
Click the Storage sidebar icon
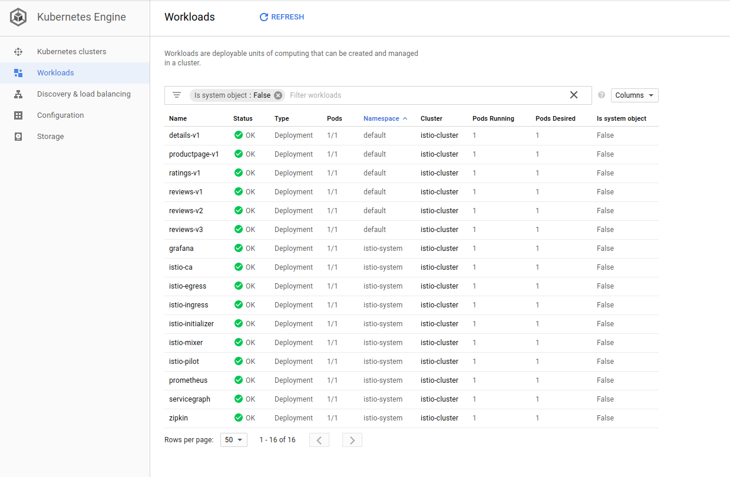18,137
